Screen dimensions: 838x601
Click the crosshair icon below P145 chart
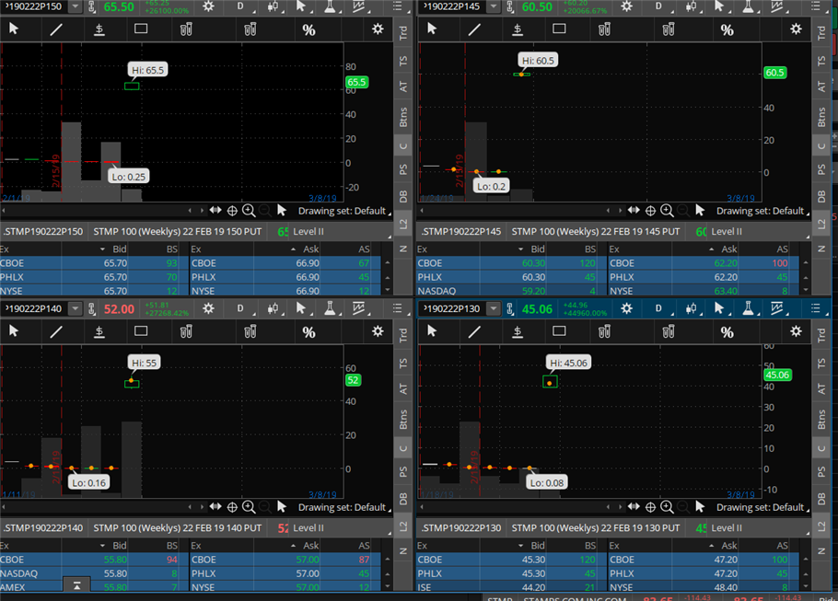click(649, 211)
